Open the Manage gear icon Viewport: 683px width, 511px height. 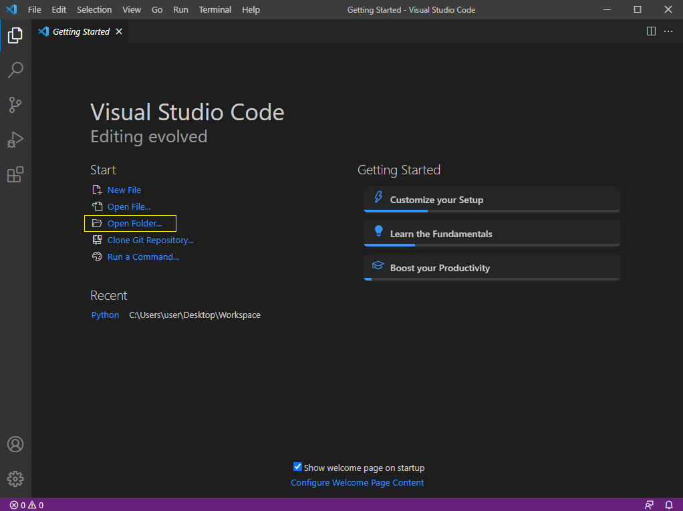[15, 479]
